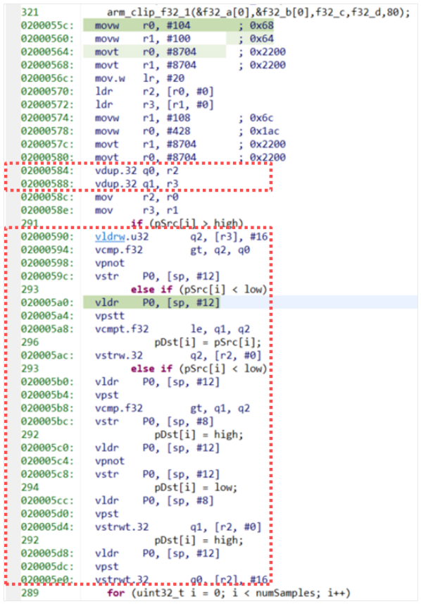Image resolution: width=421 pixels, height=604 pixels.
Task: Click the vstrwt.32 q0 instruction at 020005e0
Action: 181,579
